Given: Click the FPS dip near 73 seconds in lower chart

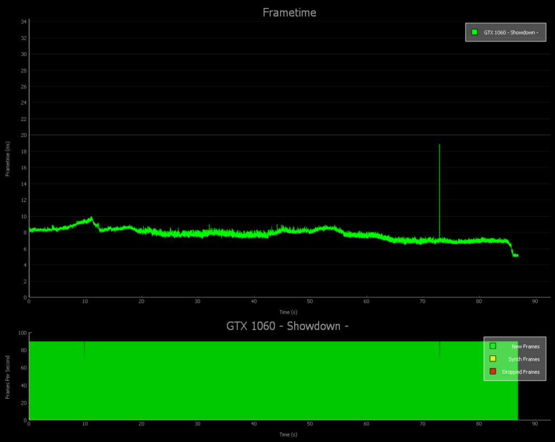Looking at the screenshot, I should point(439,349).
